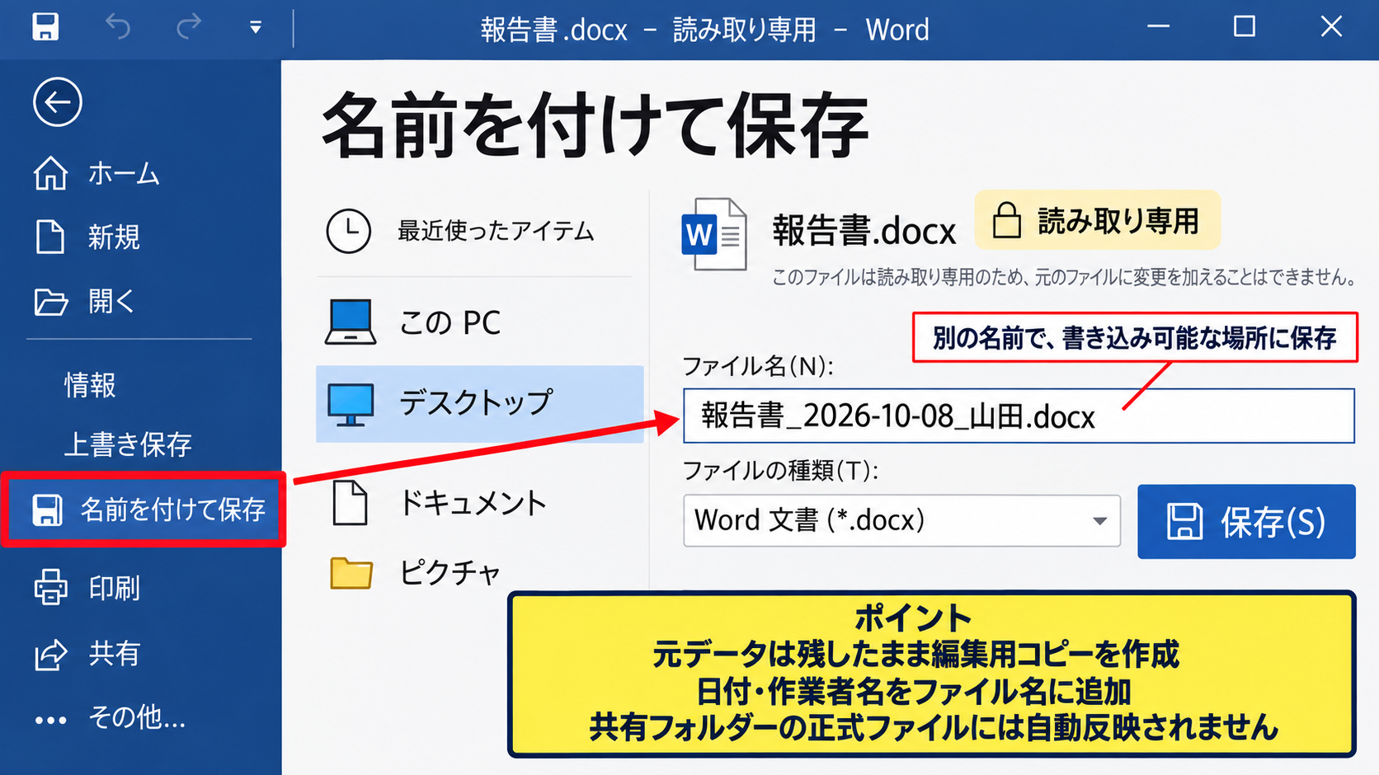Click the redo arrow in title bar
This screenshot has width=1379, height=775.
tap(189, 27)
